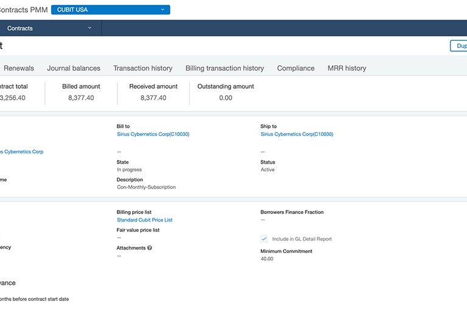The image size is (467, 326).
Task: Open the Journal balances tab
Action: [x=74, y=68]
